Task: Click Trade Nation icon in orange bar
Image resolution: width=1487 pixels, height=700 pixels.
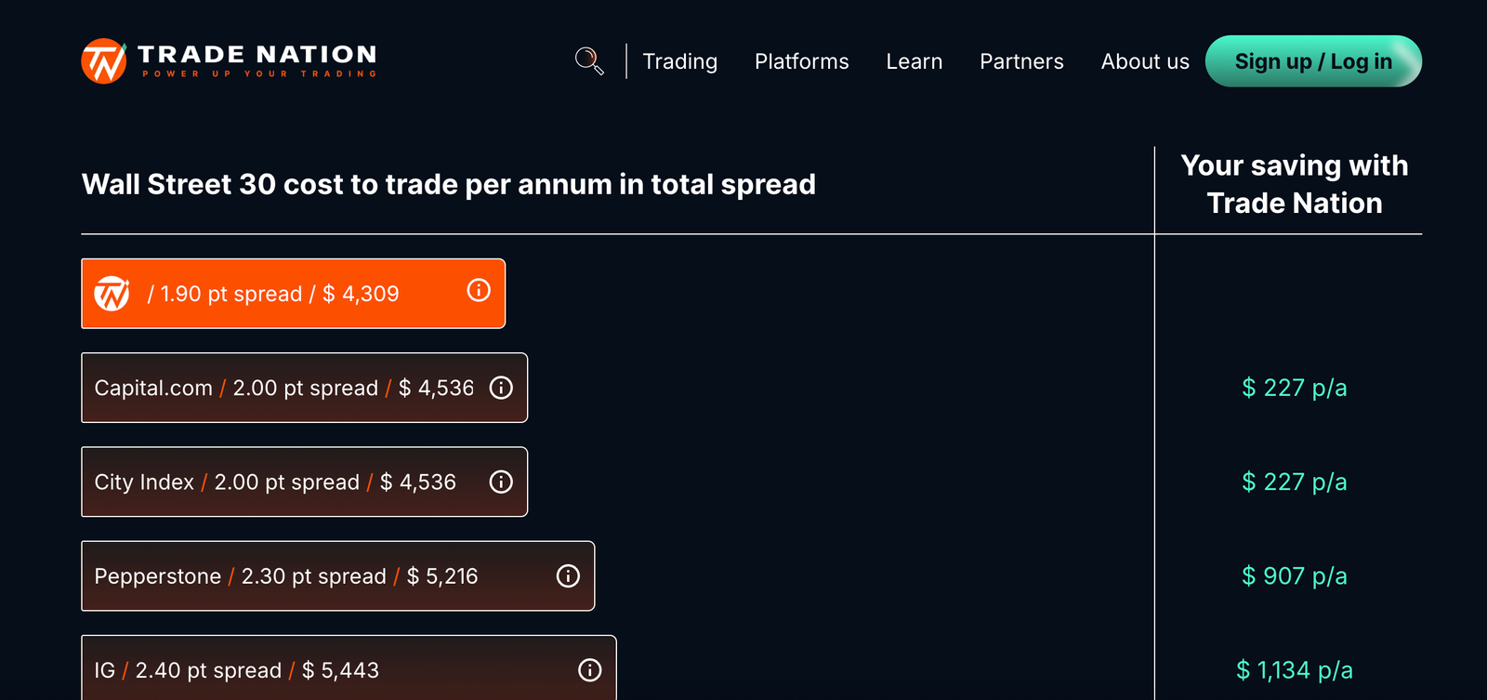Action: [x=112, y=294]
